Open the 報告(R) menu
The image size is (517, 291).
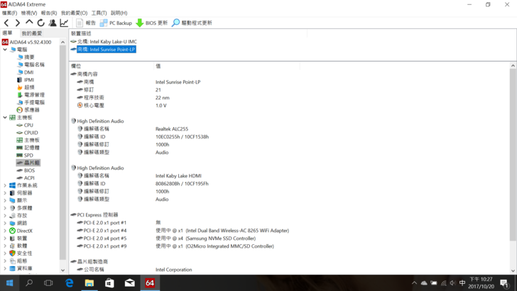click(x=49, y=13)
